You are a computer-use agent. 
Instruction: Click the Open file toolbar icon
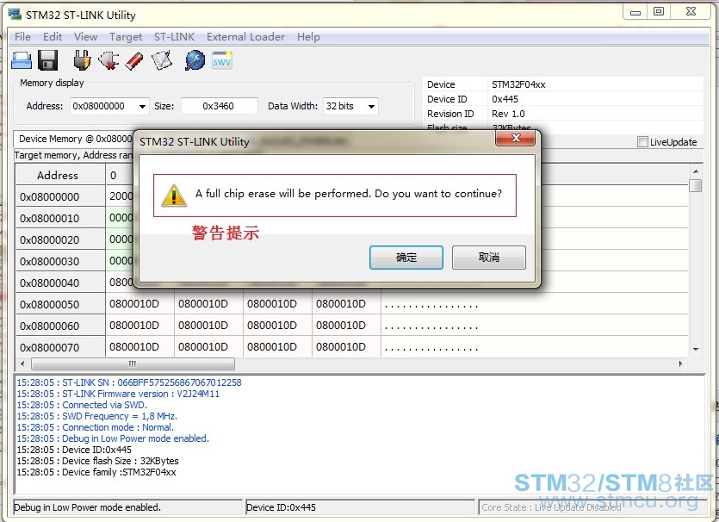22,60
